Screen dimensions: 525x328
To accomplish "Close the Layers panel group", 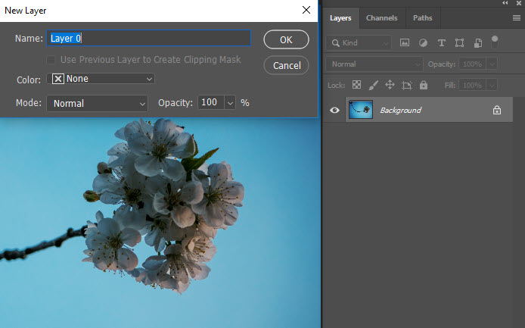I will point(519,3).
